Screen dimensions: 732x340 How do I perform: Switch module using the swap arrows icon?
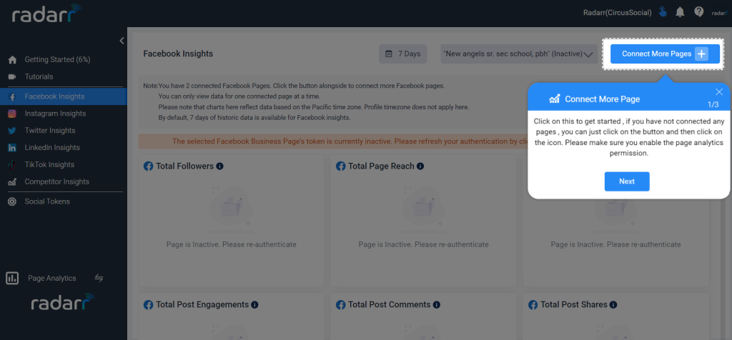[99, 278]
